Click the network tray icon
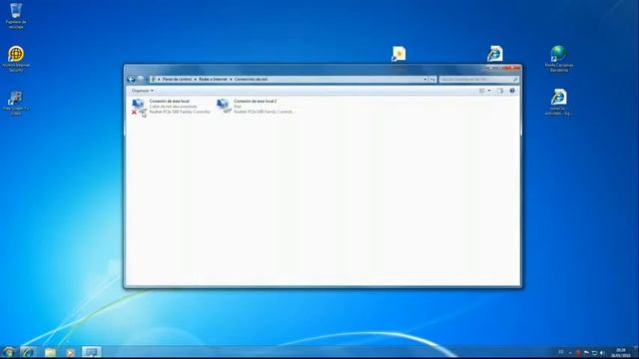Screen dimensions: 639x359 coord(594,352)
